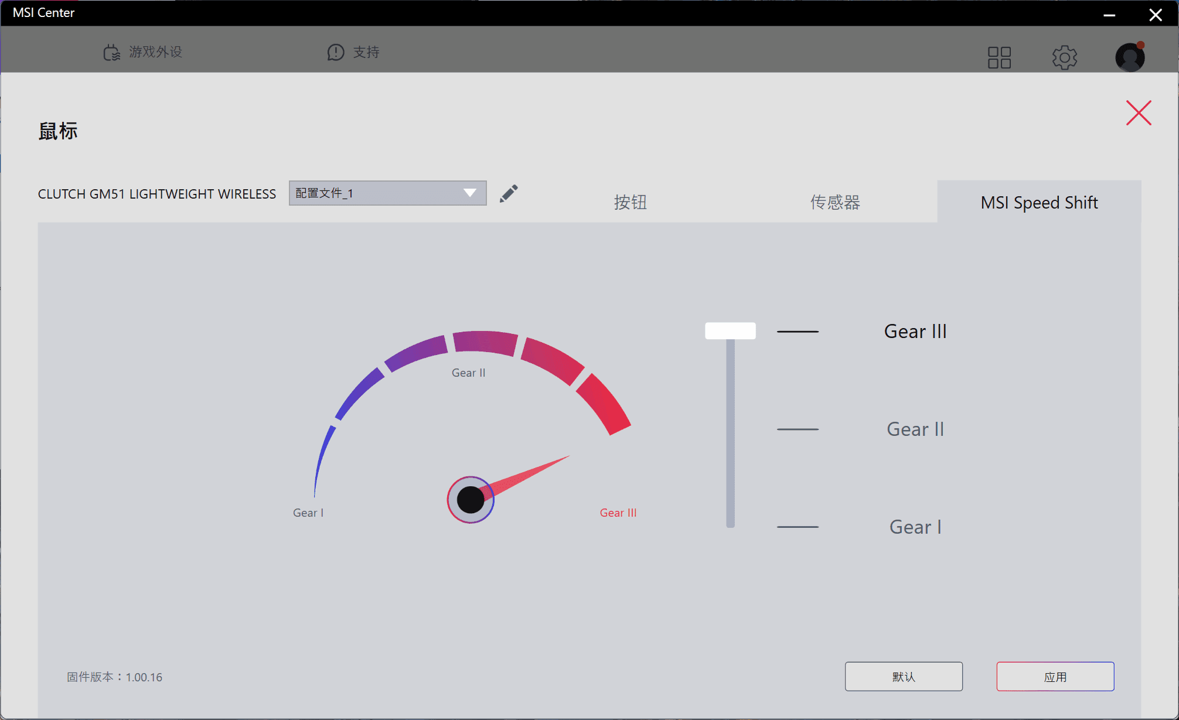Screen dimensions: 1179x720
Task: Select Gear II on the slider scale
Action: coord(915,429)
